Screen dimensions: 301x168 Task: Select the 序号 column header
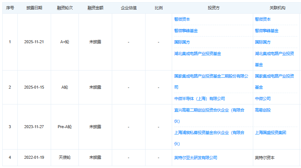coord(10,8)
